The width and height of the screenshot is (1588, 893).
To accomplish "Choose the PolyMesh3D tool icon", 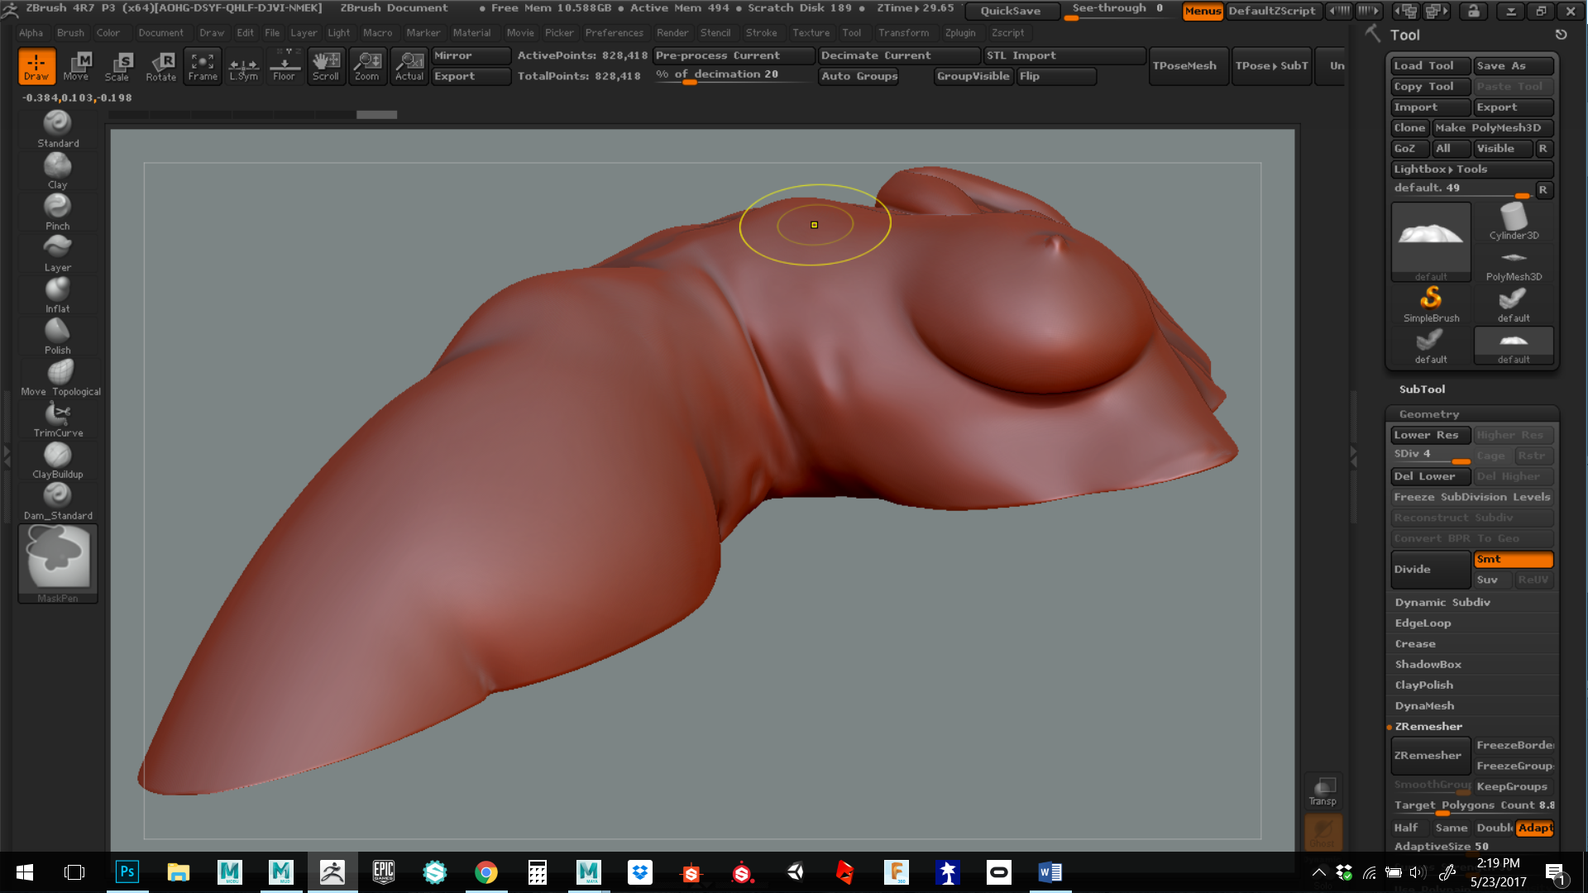I will pyautogui.click(x=1514, y=264).
